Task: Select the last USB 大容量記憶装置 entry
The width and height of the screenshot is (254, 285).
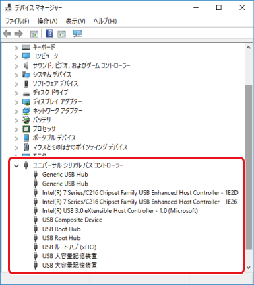Action: (69, 266)
